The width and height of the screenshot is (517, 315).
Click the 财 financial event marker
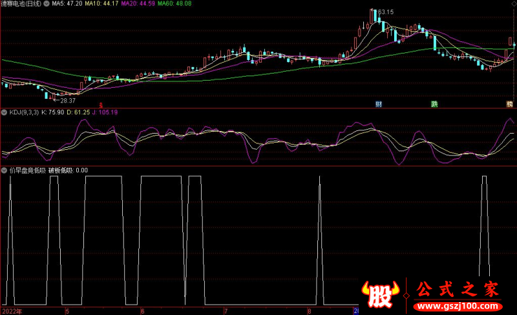[x=378, y=103]
